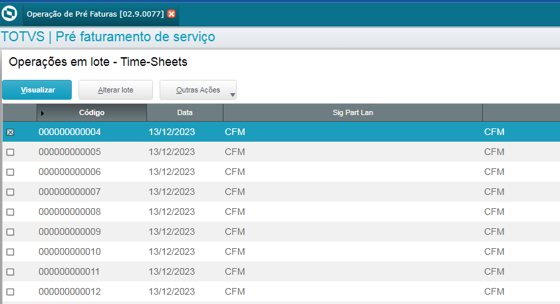Sort by the Código column header
Screen dimensions: 560x304
pyautogui.click(x=92, y=112)
